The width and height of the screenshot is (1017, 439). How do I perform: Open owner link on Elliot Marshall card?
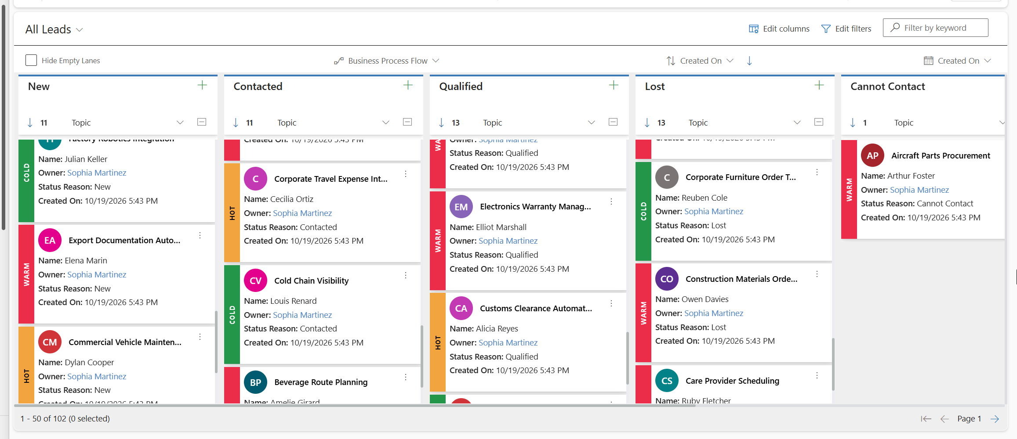coord(508,241)
